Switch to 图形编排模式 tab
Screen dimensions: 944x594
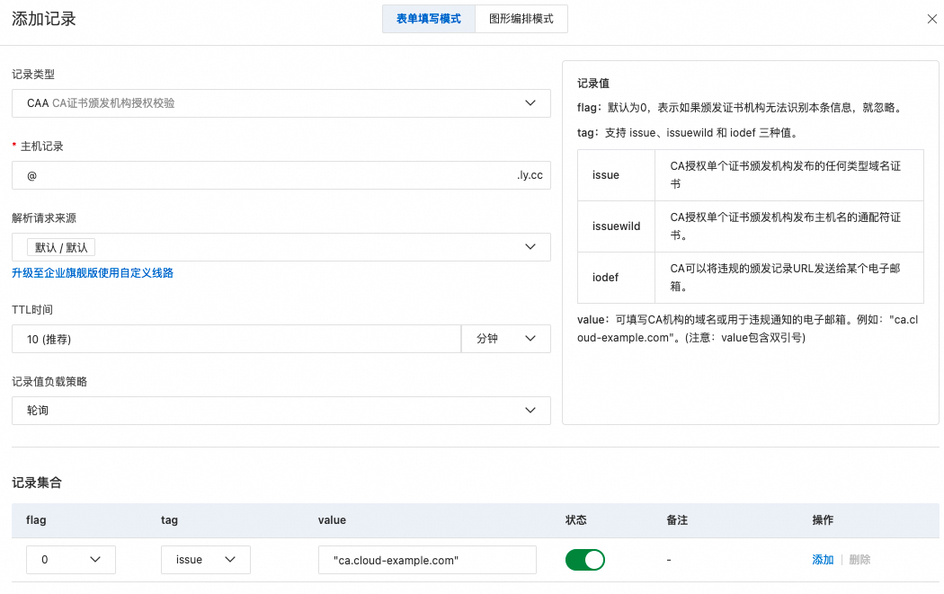pos(521,19)
